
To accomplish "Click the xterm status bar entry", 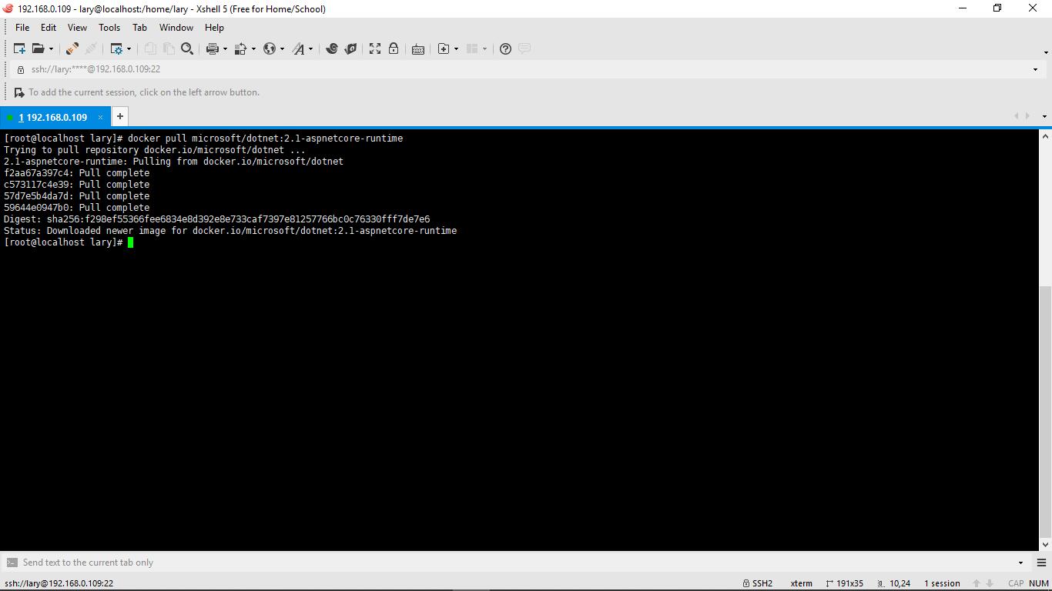I will click(801, 583).
